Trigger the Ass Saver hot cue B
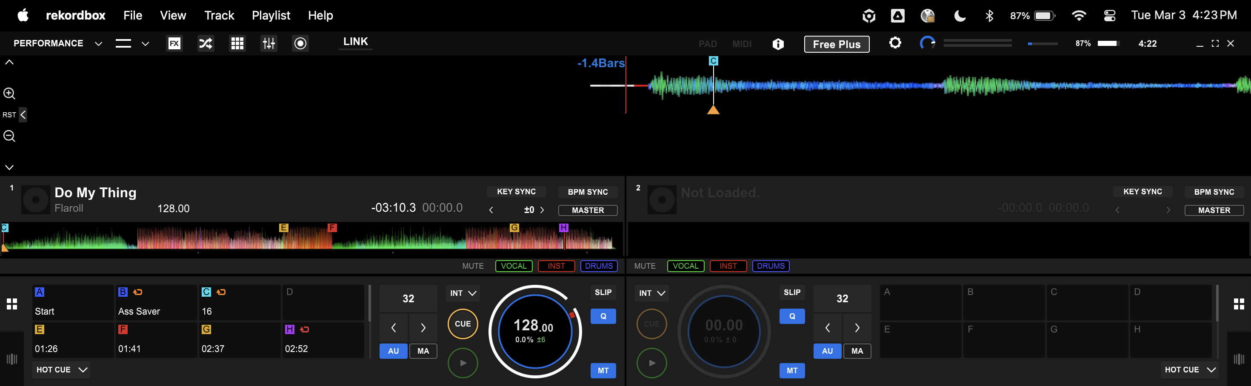Image resolution: width=1251 pixels, height=386 pixels. tap(155, 303)
